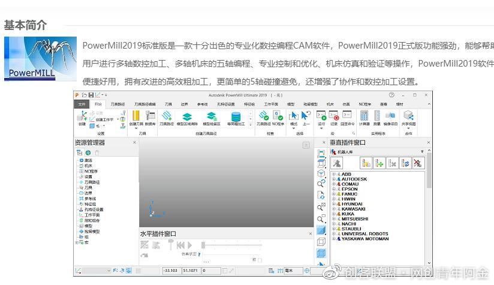
Task: Expand the UNIVERSAL ROBOTS library node
Action: click(334, 233)
